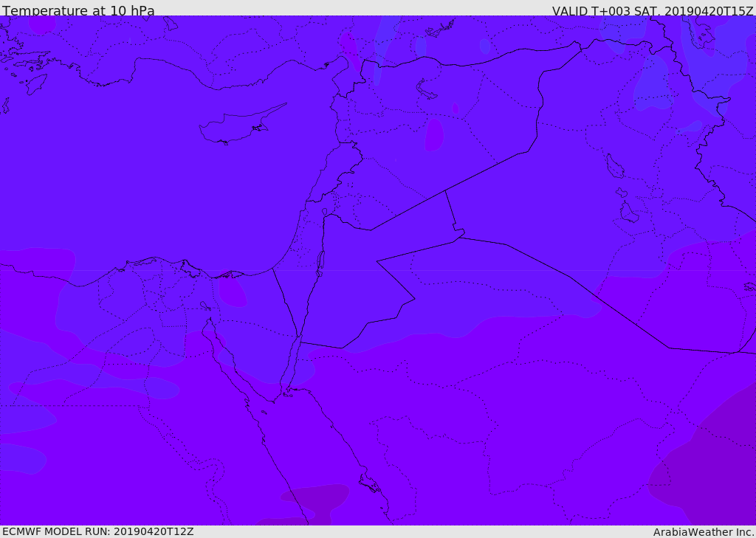This screenshot has width=756, height=538.
Task: Click the 'ECMWF MODEL RUN: 20190420T12Z' footer text
Action: tap(98, 531)
